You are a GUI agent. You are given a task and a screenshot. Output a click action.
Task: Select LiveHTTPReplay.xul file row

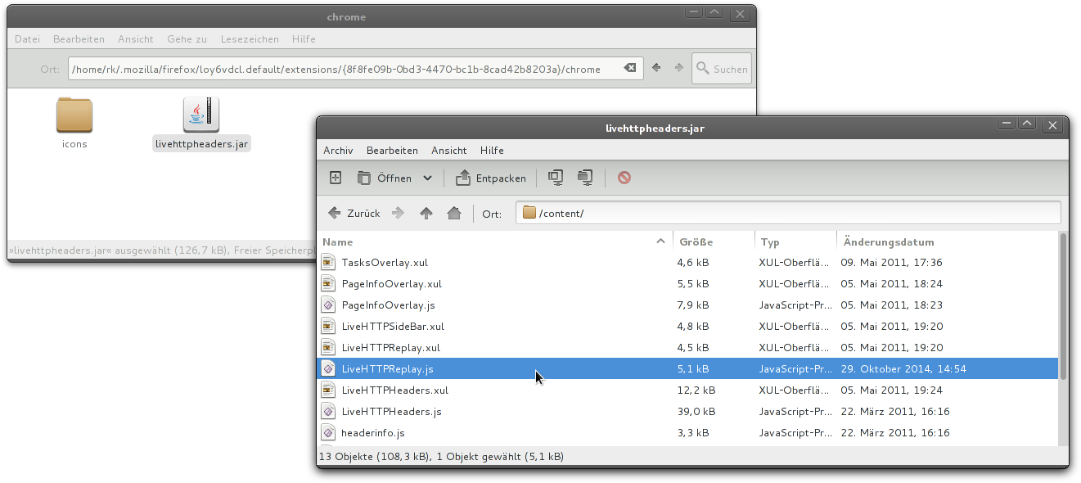(687, 348)
